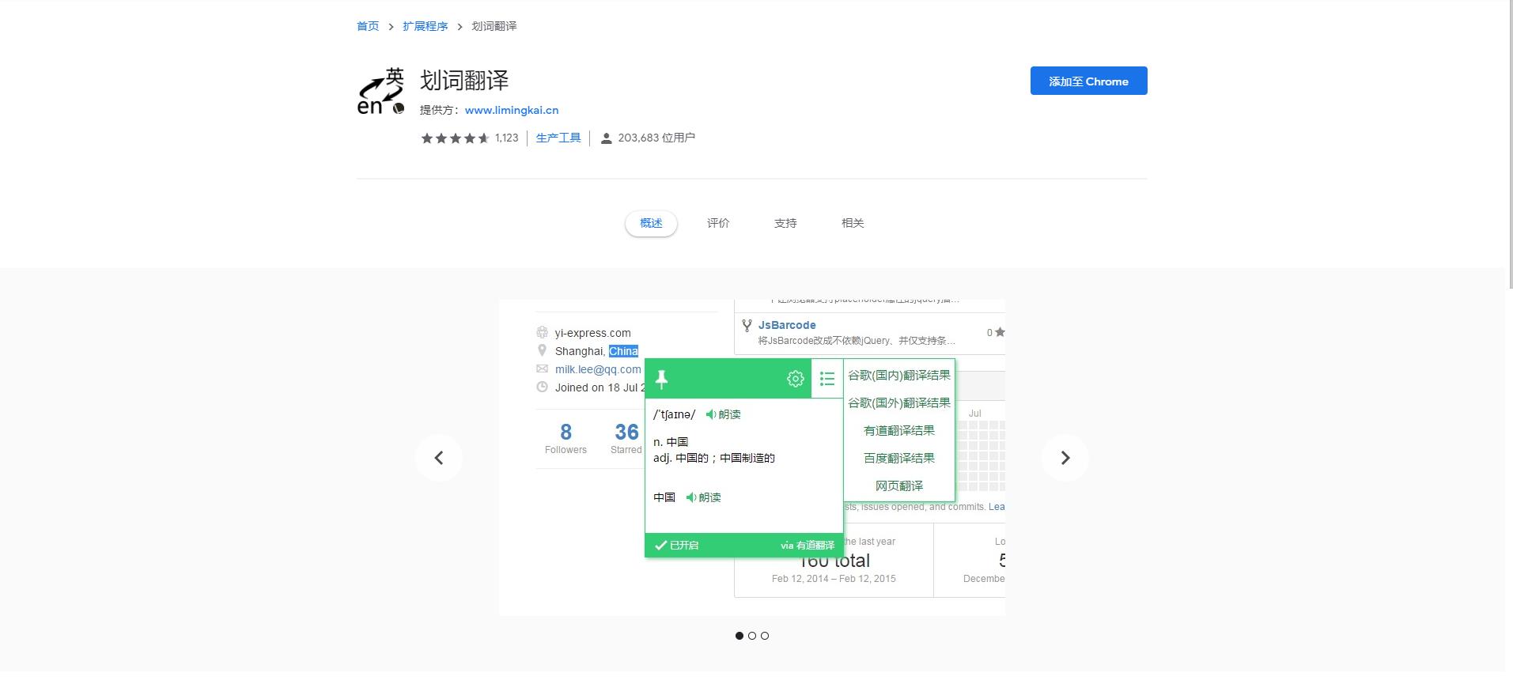
Task: Choose 百度翻译结果 option
Action: 899,458
